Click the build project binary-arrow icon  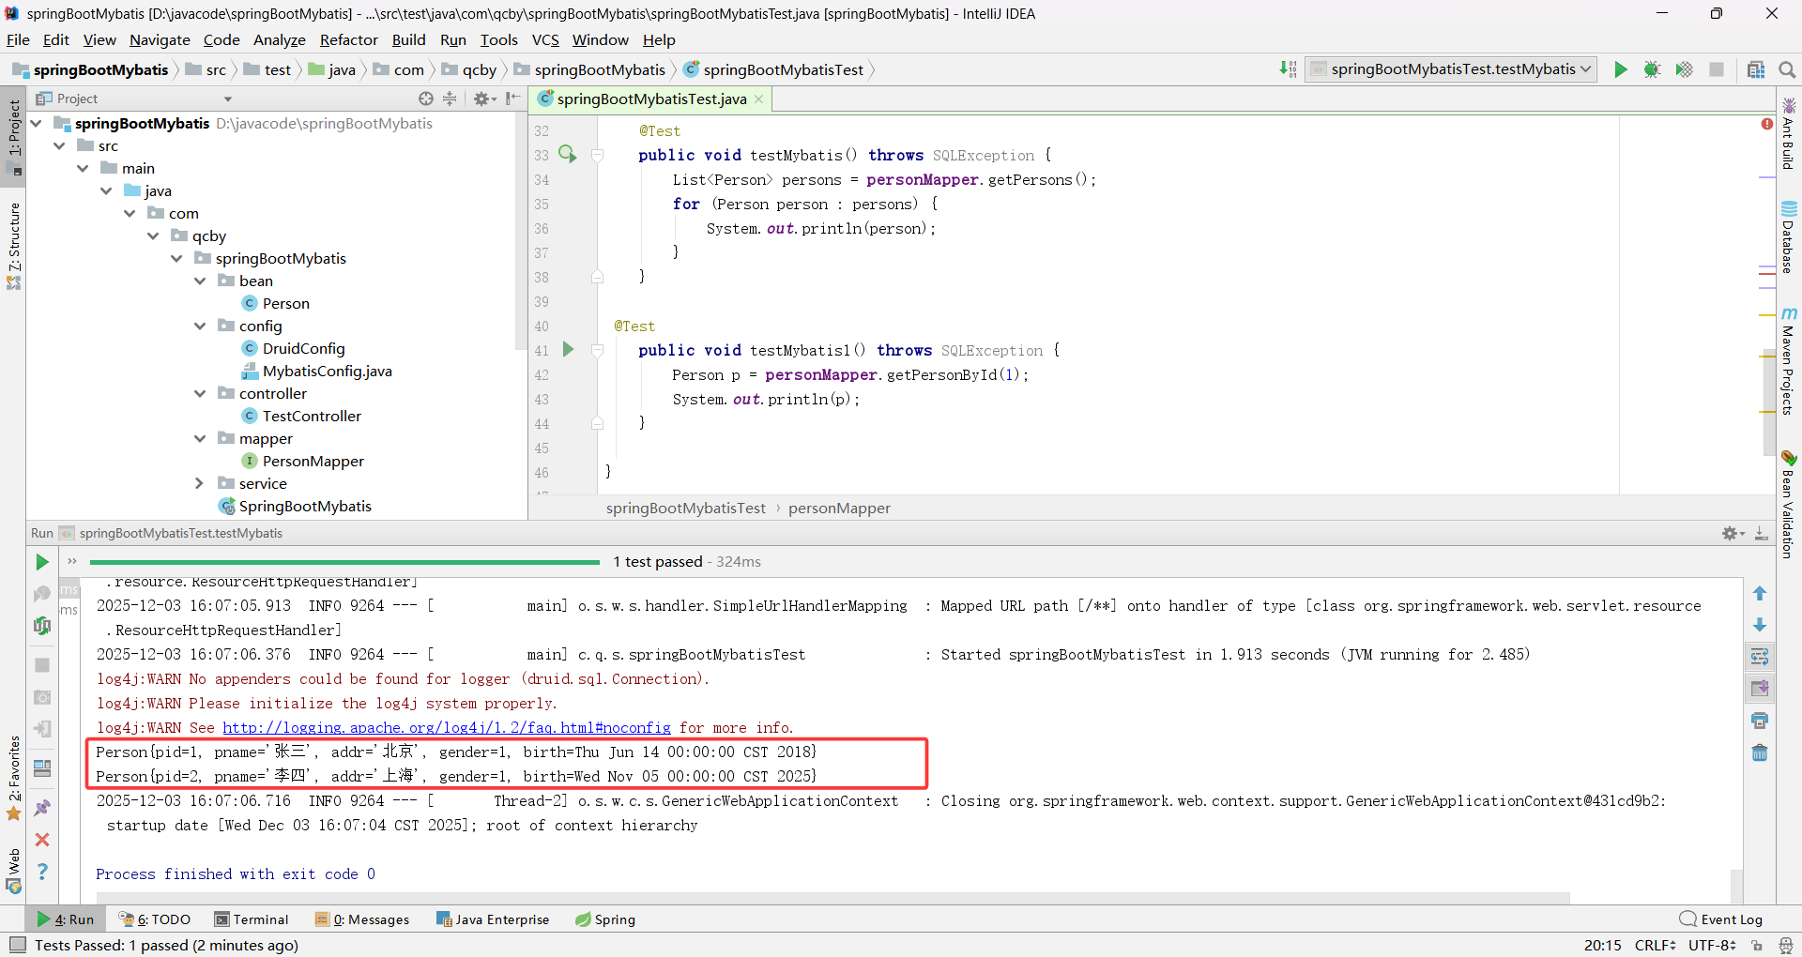point(1288,69)
